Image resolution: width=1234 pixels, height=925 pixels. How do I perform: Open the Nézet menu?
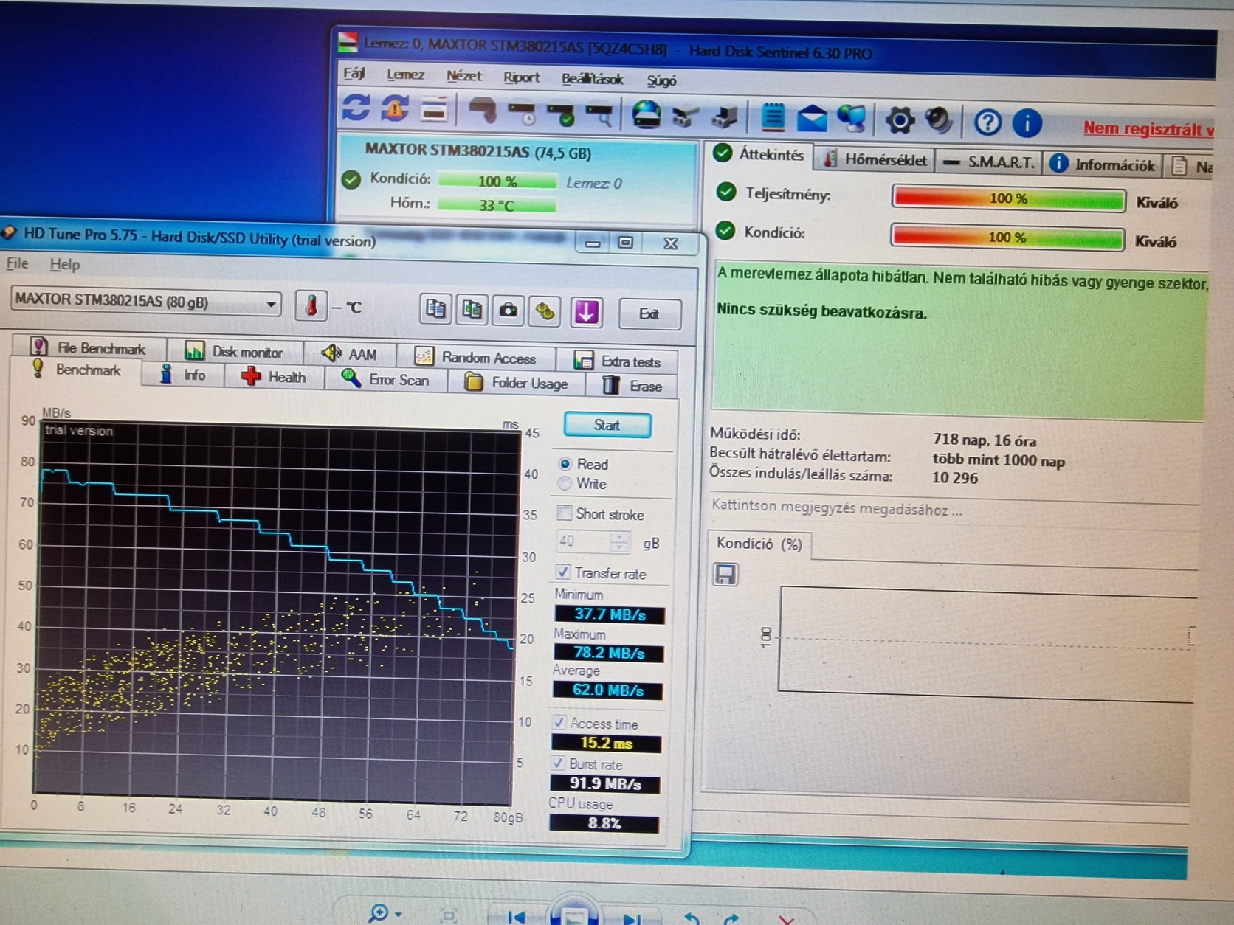pos(463,76)
